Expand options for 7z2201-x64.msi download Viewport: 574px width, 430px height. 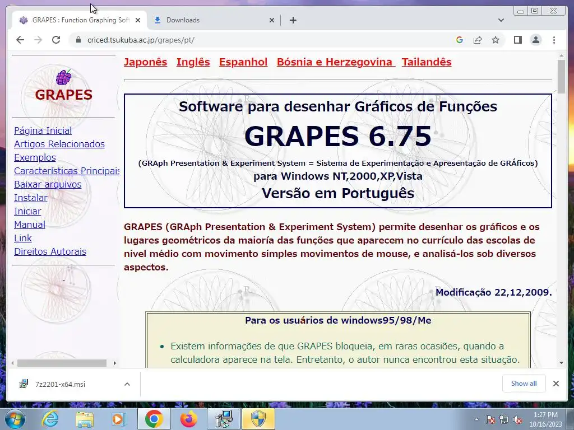(127, 384)
